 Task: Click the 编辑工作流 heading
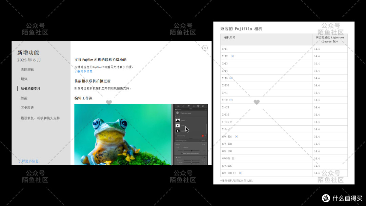(x=83, y=98)
